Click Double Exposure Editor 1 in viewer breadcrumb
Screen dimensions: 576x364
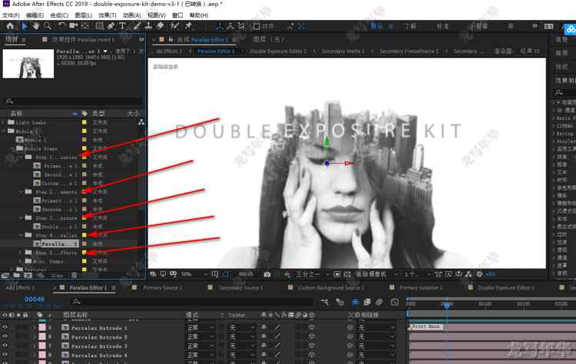click(x=278, y=51)
